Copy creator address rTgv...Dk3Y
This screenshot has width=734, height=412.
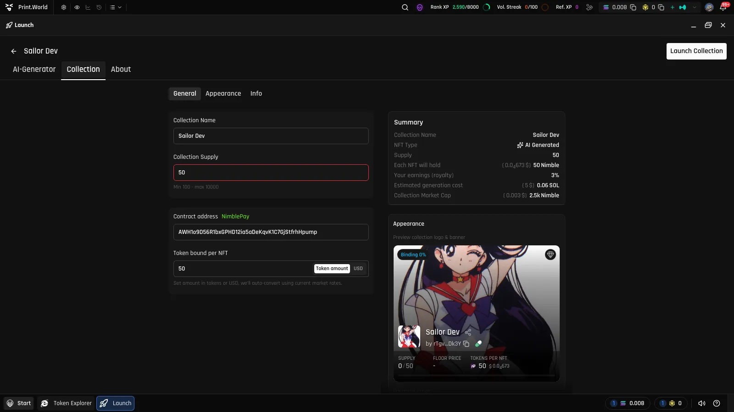466,344
